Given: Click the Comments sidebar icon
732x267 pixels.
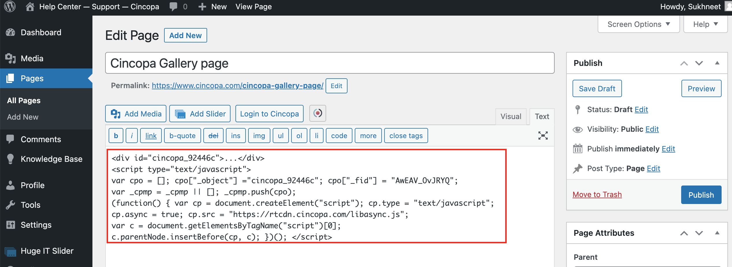Looking at the screenshot, I should (10, 139).
